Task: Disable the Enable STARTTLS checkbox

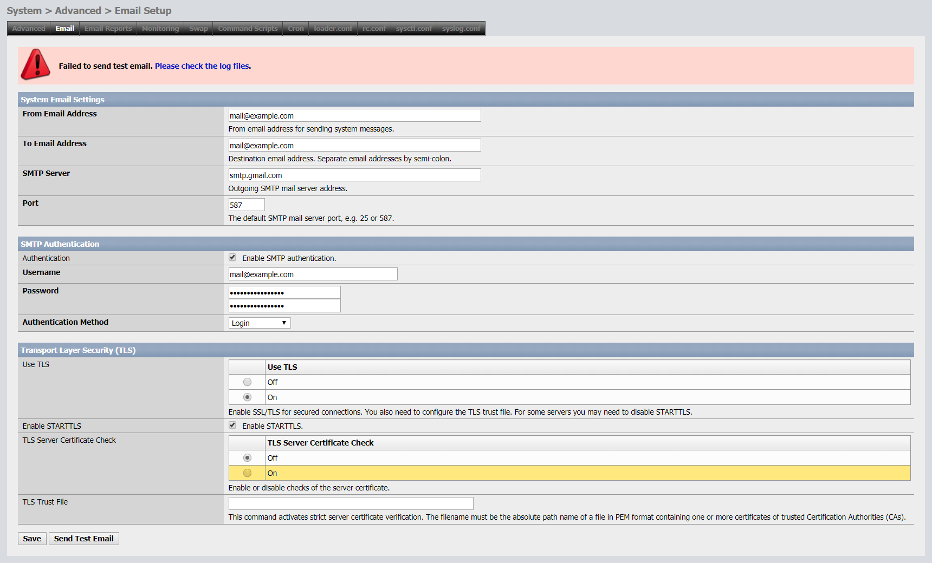Action: coord(232,425)
